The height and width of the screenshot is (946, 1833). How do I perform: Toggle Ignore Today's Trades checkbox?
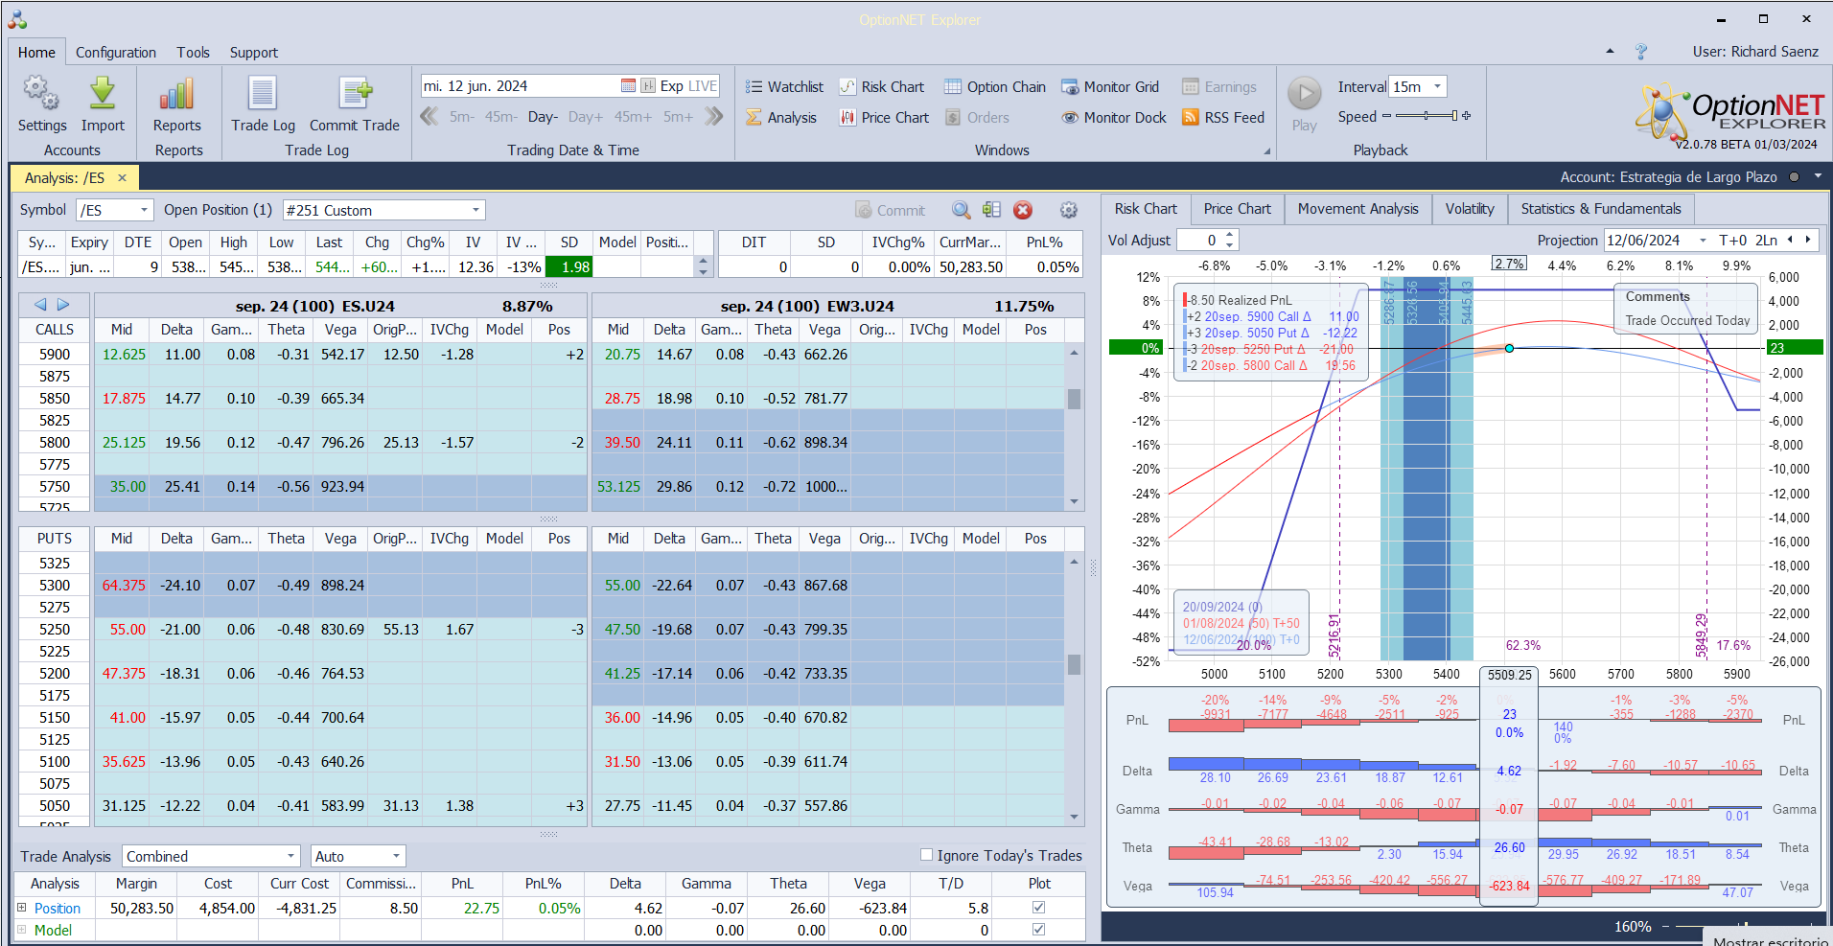click(926, 855)
